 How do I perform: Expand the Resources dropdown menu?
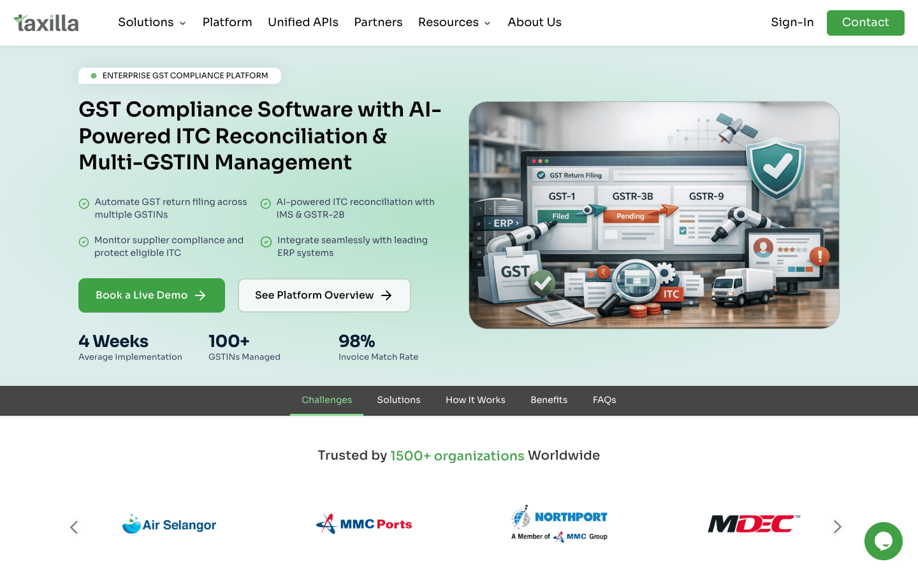click(455, 22)
